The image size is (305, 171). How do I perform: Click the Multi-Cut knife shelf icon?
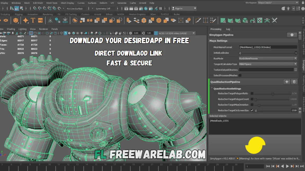(198, 20)
